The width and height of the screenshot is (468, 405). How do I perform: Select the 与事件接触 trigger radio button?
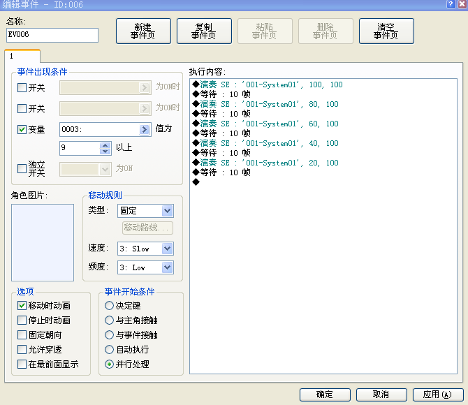tap(109, 335)
